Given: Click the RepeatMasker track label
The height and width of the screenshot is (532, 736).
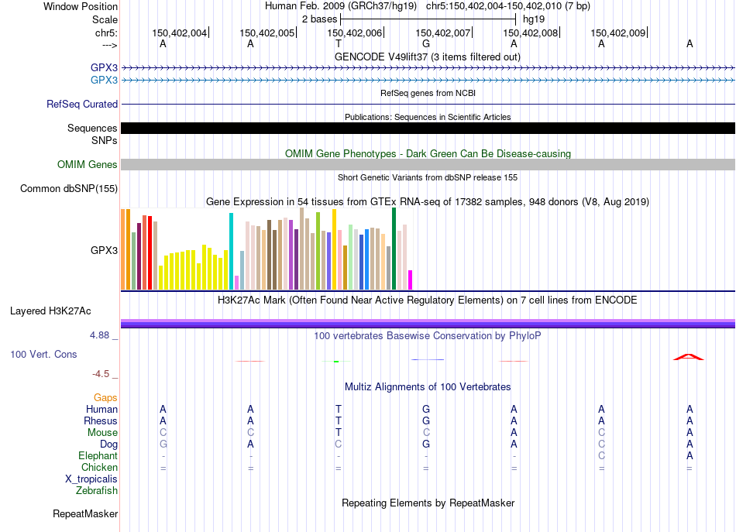Looking at the screenshot, I should coord(85,514).
